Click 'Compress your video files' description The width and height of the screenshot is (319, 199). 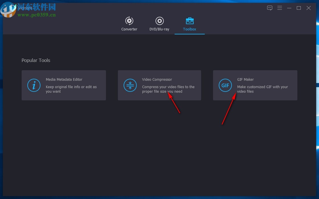pos(168,89)
